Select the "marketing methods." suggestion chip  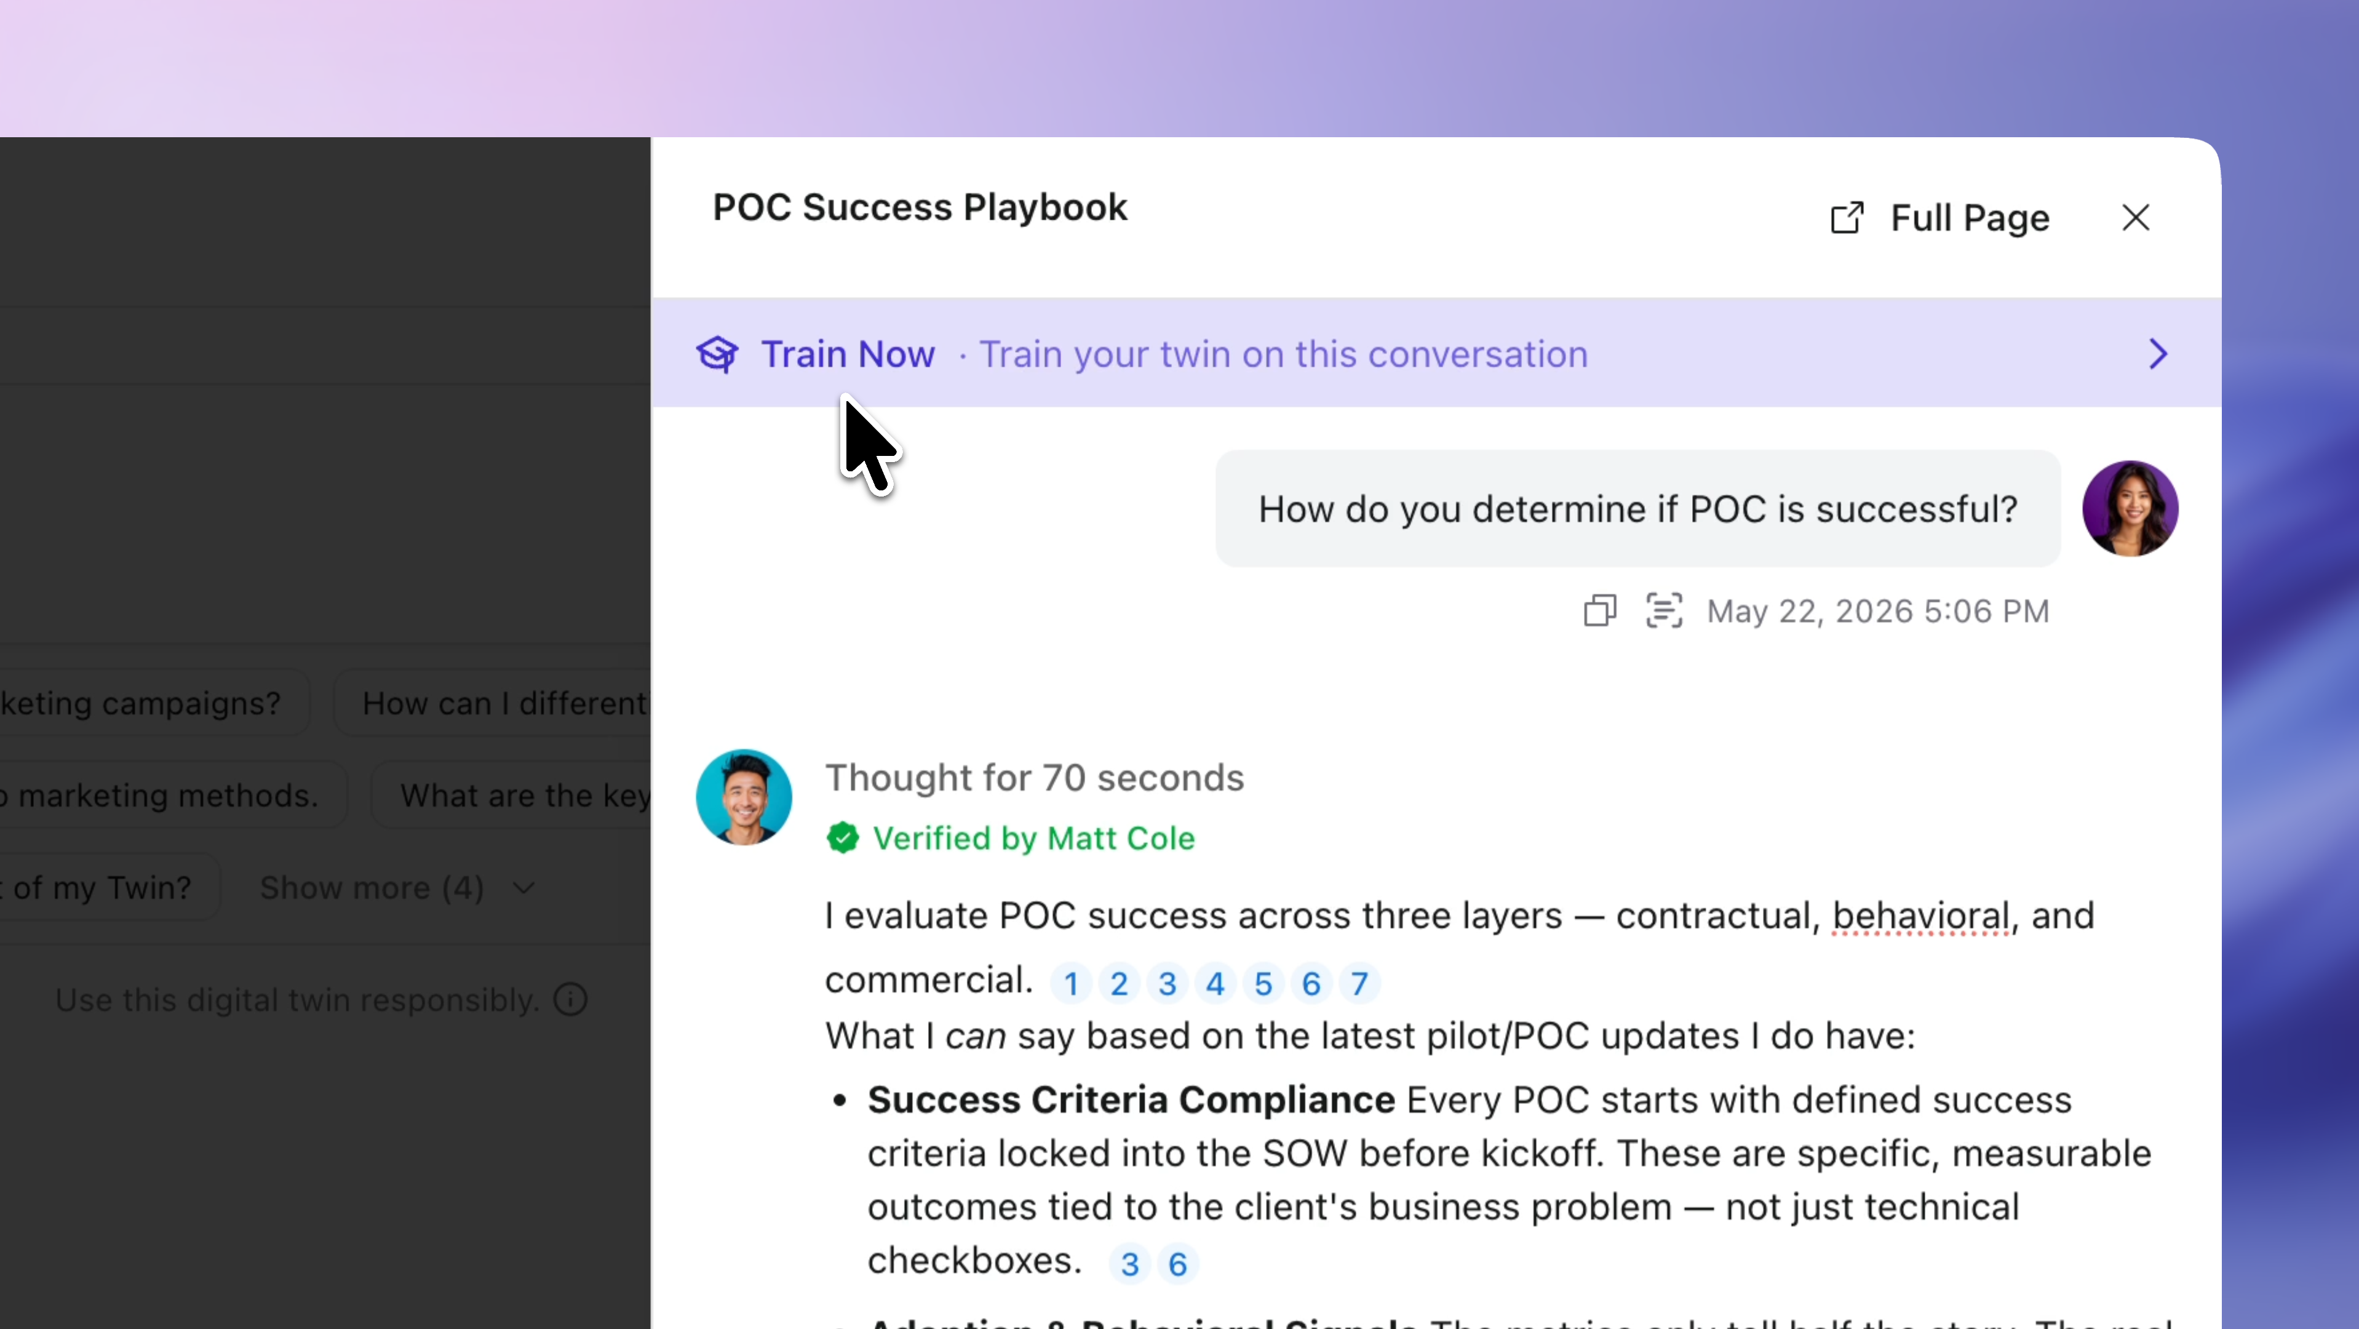point(173,795)
